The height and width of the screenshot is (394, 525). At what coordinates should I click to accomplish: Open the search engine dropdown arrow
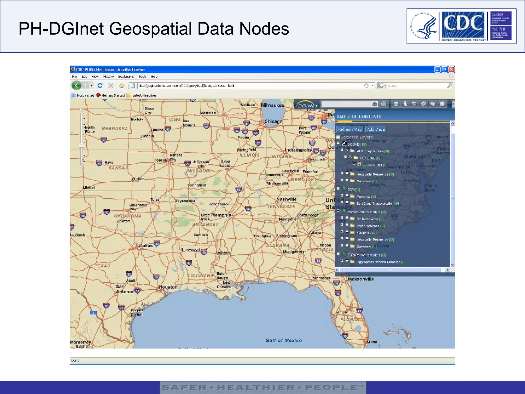pyautogui.click(x=385, y=86)
